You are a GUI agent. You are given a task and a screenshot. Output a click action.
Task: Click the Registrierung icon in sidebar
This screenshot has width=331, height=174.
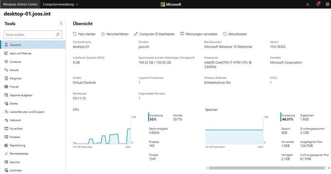pos(6,145)
